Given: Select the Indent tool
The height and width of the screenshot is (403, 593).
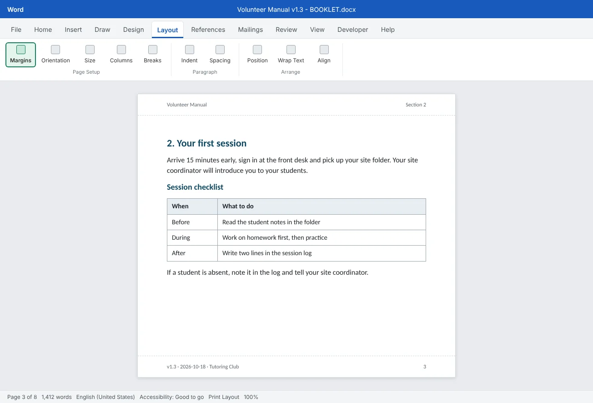Looking at the screenshot, I should click(x=189, y=55).
